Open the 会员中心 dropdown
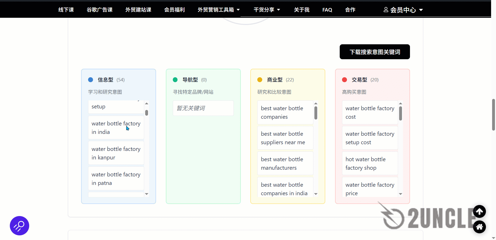Screen dimensions: 496x240 point(403,10)
